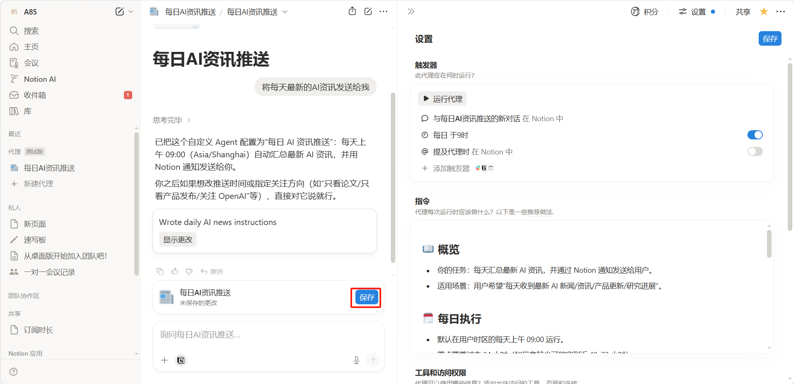Open 积分 credits

tap(645, 12)
